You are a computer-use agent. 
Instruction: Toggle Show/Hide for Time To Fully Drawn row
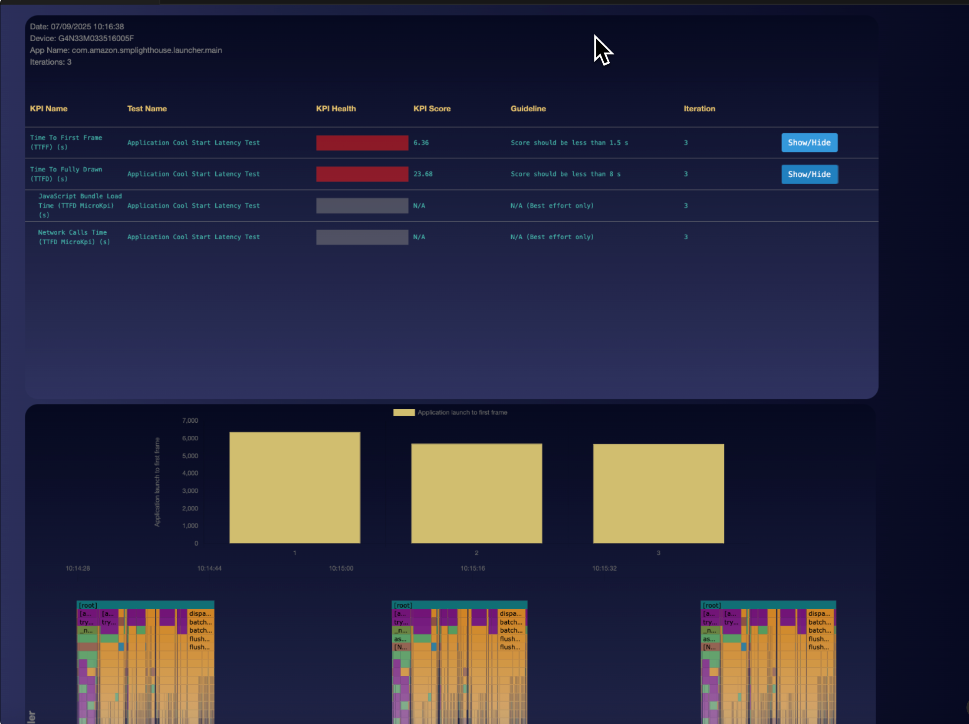(x=809, y=174)
